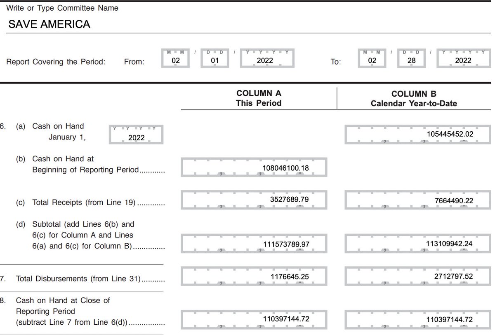Select the 108046100.18 beginning period amount
The image size is (495, 335).
pyautogui.click(x=253, y=167)
